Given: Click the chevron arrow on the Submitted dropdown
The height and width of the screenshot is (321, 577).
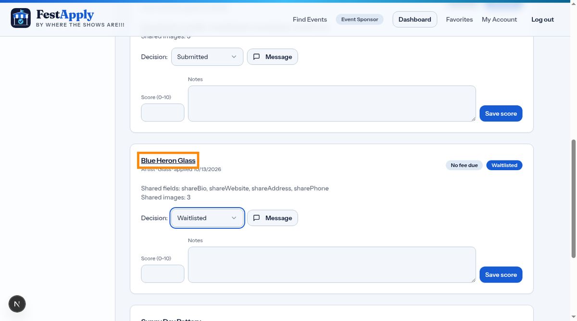Looking at the screenshot, I should click(234, 57).
